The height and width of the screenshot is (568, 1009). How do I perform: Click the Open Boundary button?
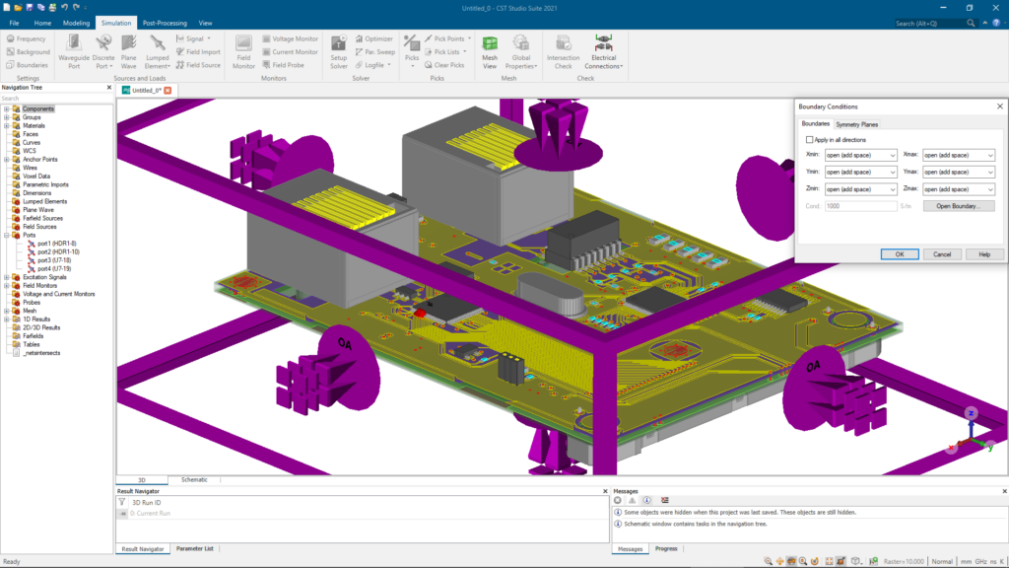pos(958,206)
